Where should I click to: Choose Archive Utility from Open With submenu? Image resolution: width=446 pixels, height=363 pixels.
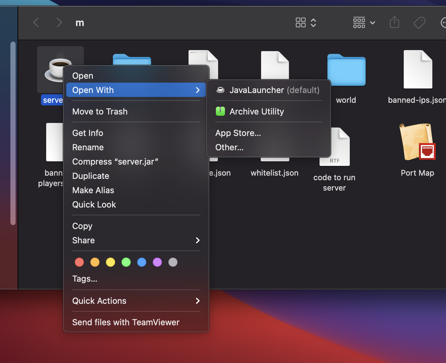(x=257, y=112)
